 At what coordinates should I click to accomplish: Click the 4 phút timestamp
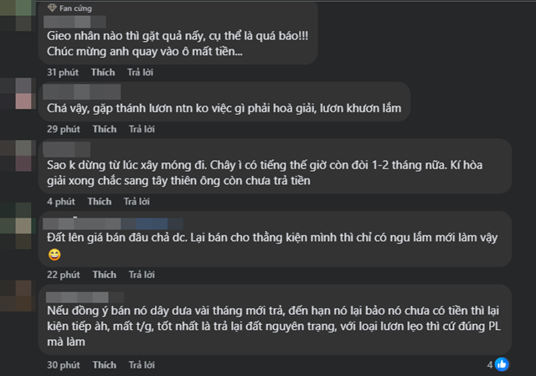click(x=60, y=202)
